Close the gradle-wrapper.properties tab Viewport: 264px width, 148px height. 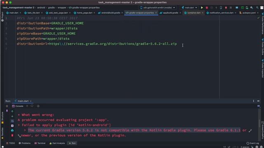[x=156, y=13]
